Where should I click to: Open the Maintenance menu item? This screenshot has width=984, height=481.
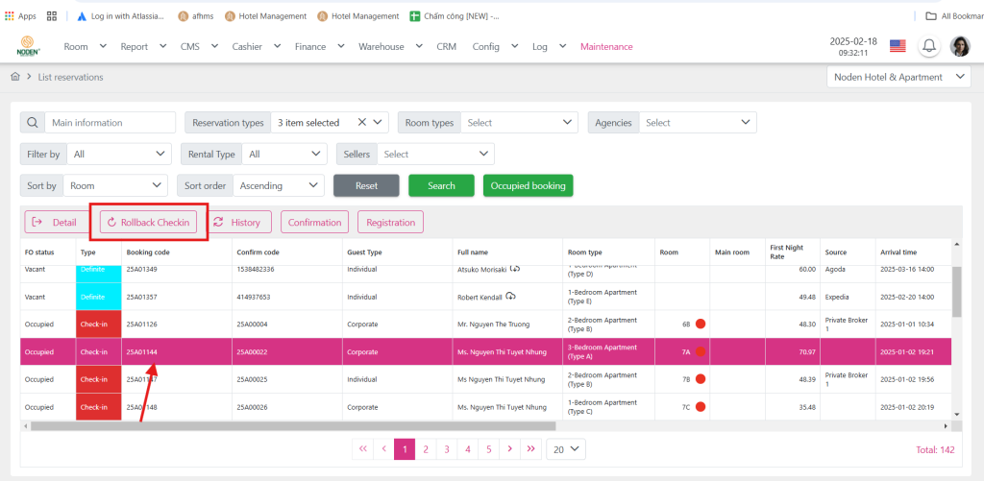pyautogui.click(x=606, y=46)
